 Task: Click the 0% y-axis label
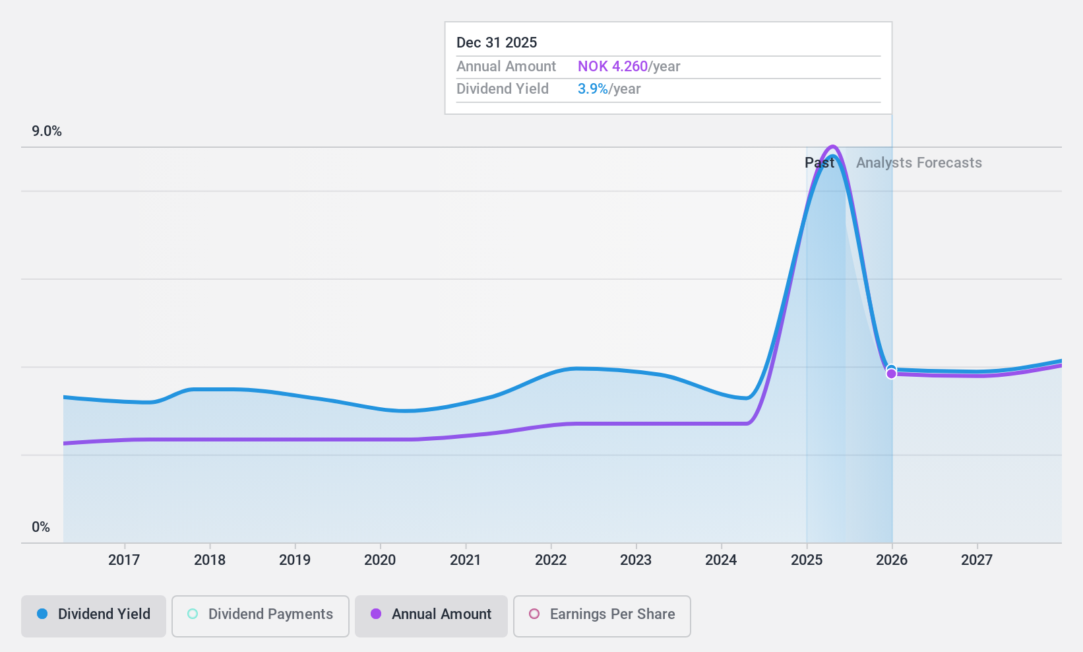[41, 527]
